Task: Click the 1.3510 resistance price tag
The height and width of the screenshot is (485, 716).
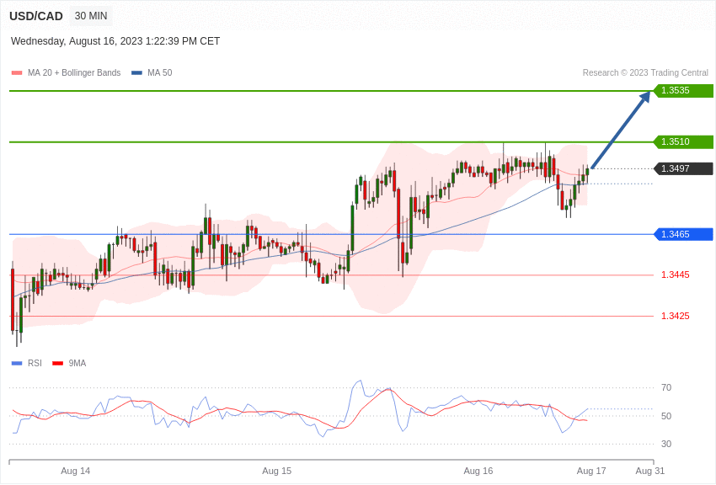Action: click(x=684, y=142)
